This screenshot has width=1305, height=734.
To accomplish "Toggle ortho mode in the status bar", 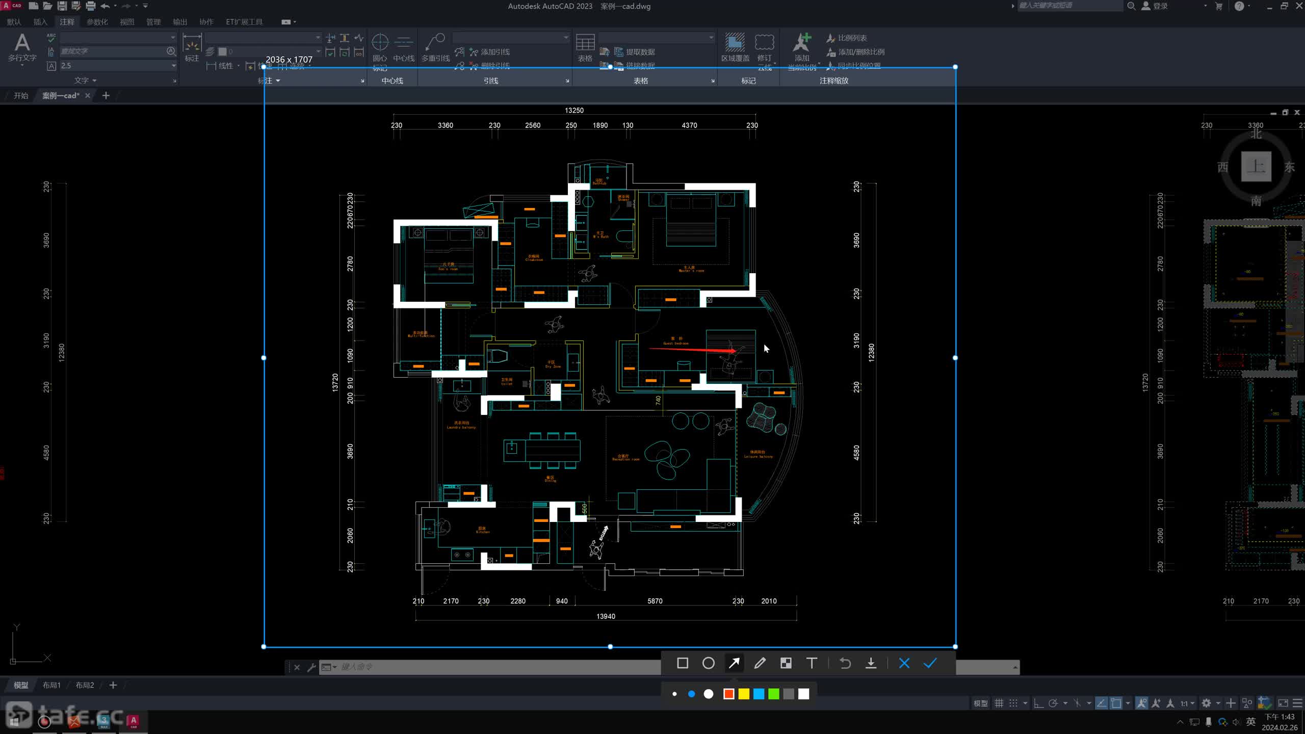I will (1038, 703).
